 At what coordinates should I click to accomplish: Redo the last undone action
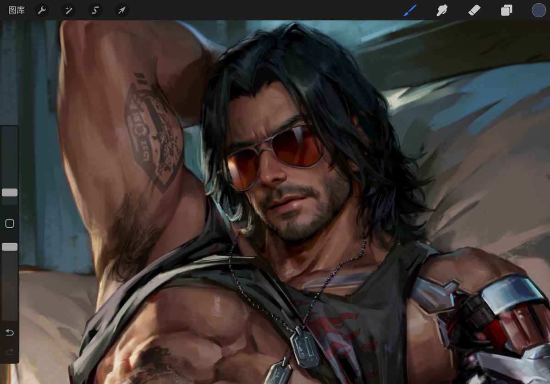[10, 351]
